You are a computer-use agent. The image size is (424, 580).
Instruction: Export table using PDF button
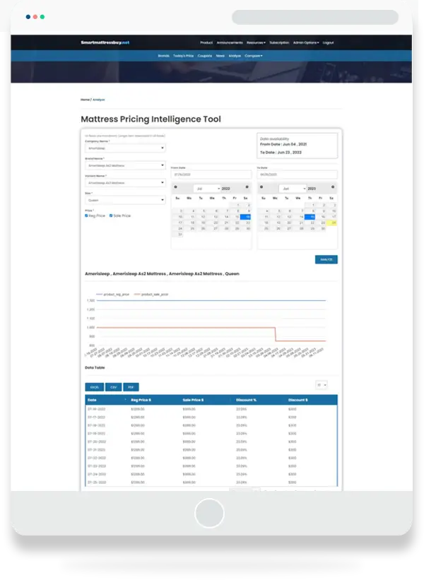click(x=131, y=387)
